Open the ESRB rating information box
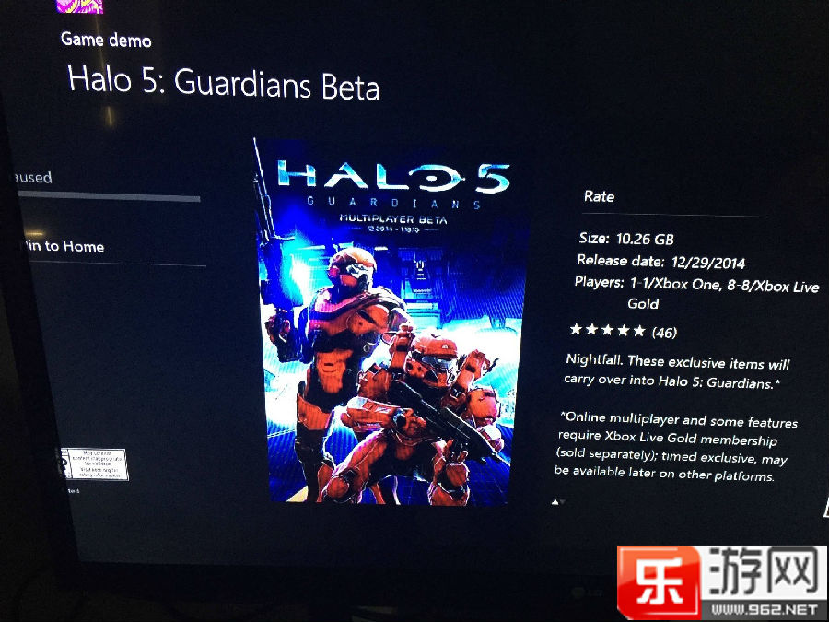This screenshot has width=829, height=622. (x=95, y=464)
